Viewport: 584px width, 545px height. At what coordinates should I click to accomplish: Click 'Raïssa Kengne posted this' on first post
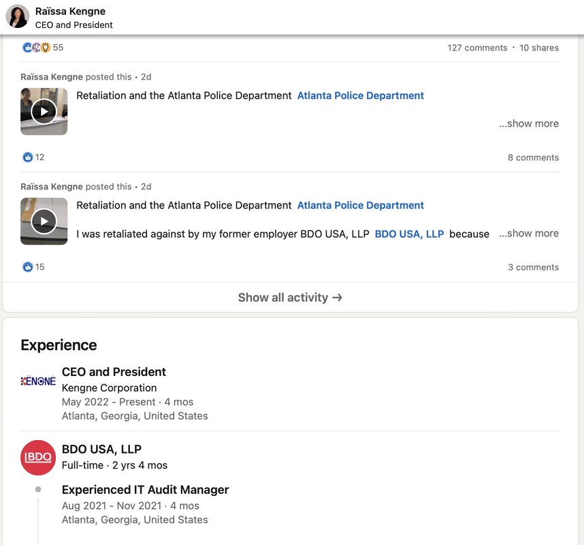[76, 77]
